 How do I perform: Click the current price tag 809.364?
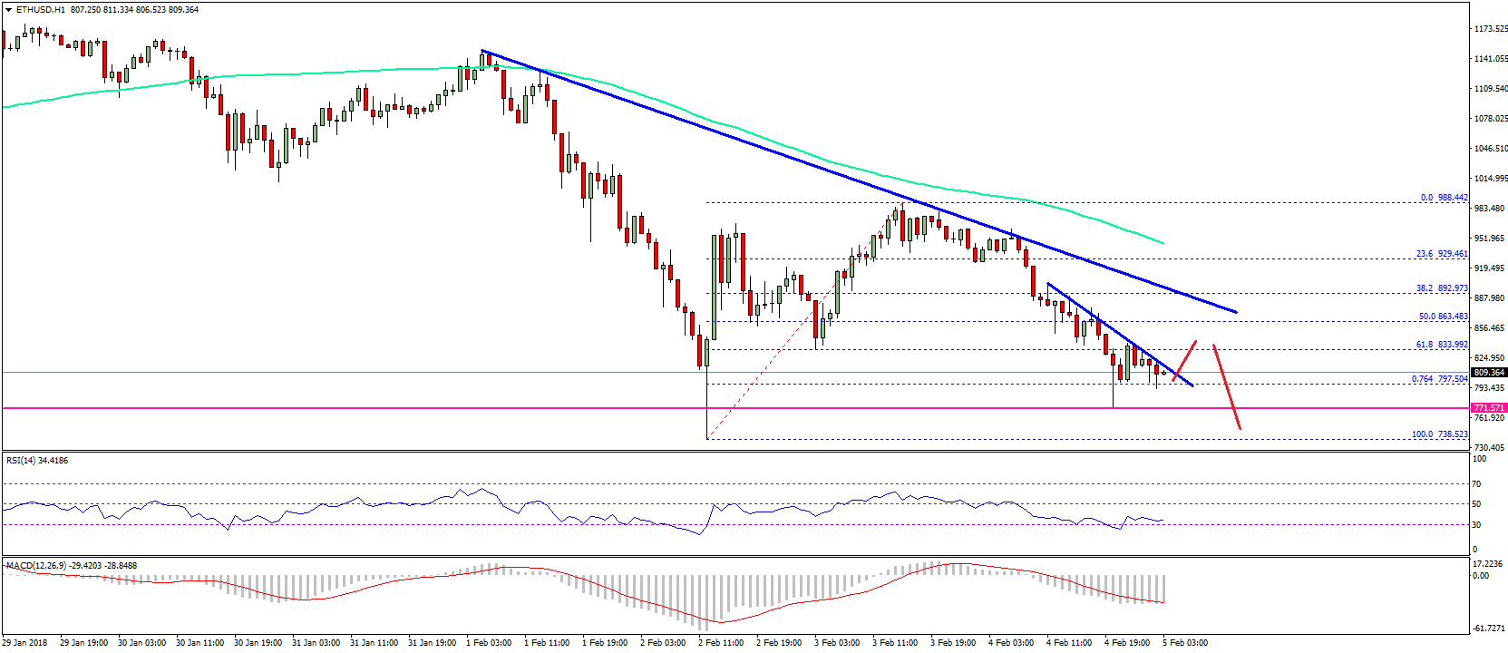1488,373
